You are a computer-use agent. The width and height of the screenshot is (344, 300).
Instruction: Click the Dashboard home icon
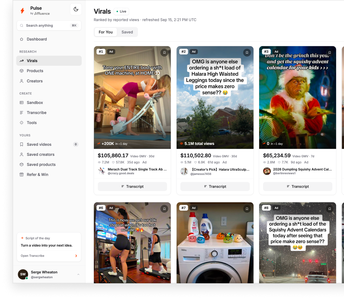click(22, 39)
